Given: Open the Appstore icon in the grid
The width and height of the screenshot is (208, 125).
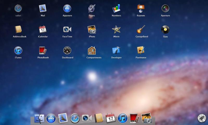Looking at the screenshot, I should point(67,9).
